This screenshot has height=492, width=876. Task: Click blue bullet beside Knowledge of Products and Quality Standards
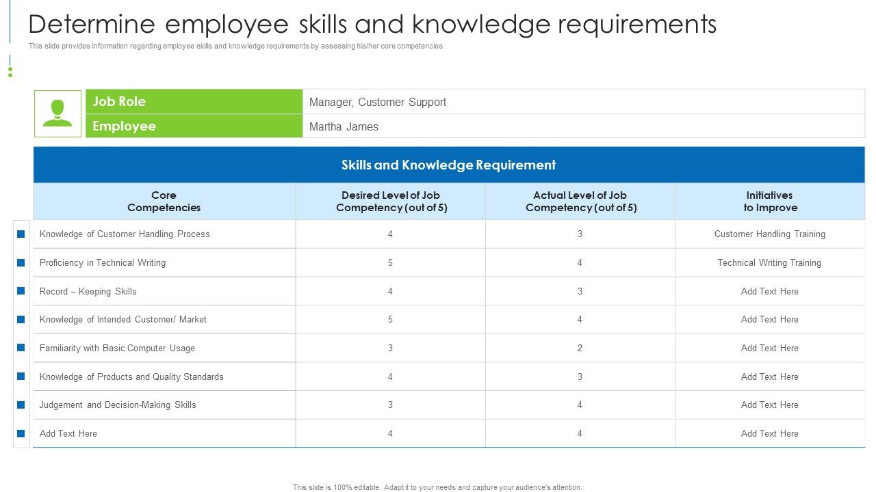coord(21,377)
